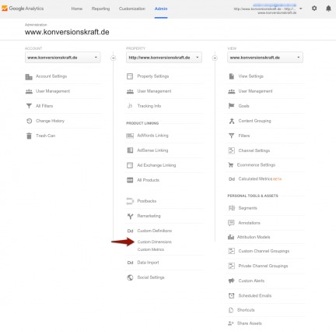Switch to the Reporting tab
The image size is (336, 332).
[100, 9]
